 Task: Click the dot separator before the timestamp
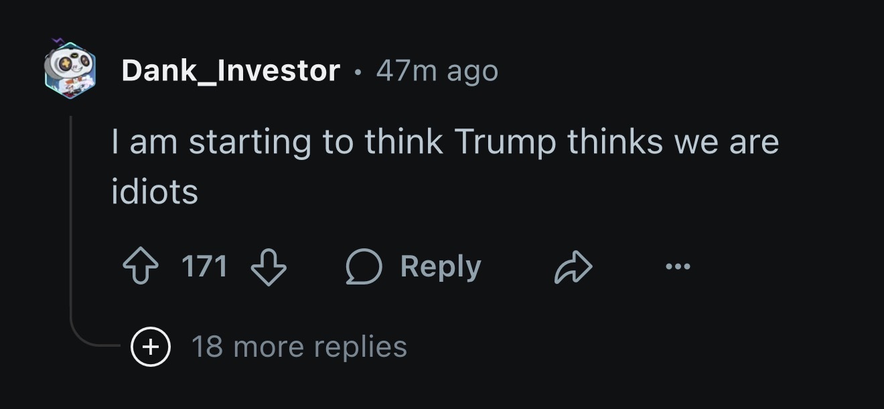pyautogui.click(x=359, y=71)
